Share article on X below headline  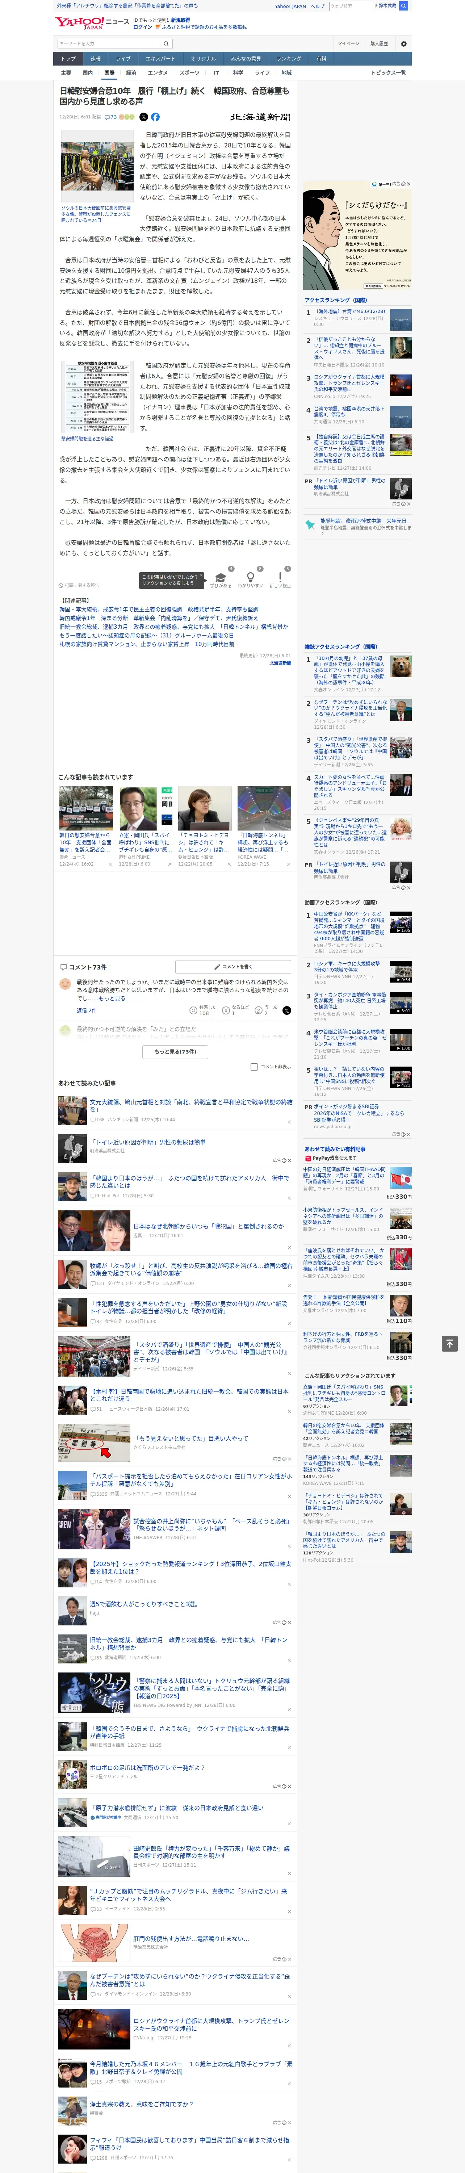(143, 117)
